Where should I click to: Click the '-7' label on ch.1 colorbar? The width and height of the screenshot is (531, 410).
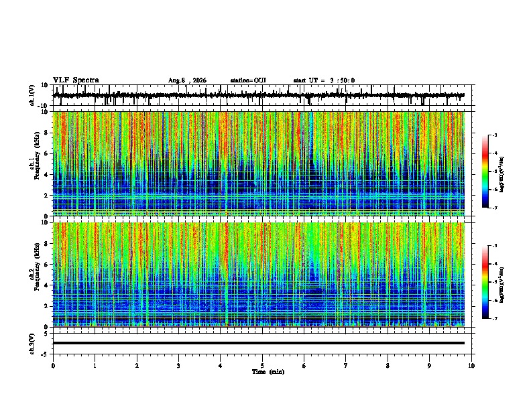(x=494, y=208)
